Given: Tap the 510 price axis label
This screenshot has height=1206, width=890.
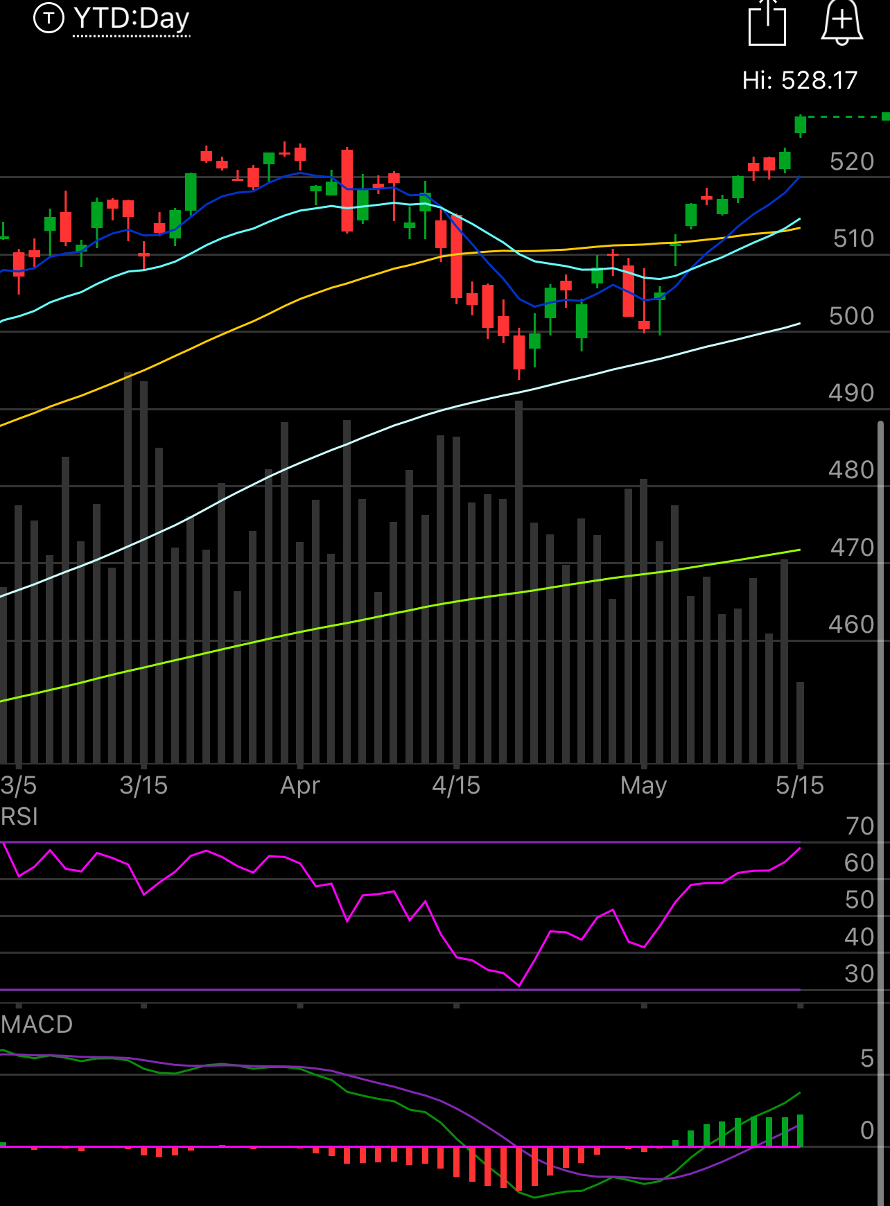Looking at the screenshot, I should (853, 238).
